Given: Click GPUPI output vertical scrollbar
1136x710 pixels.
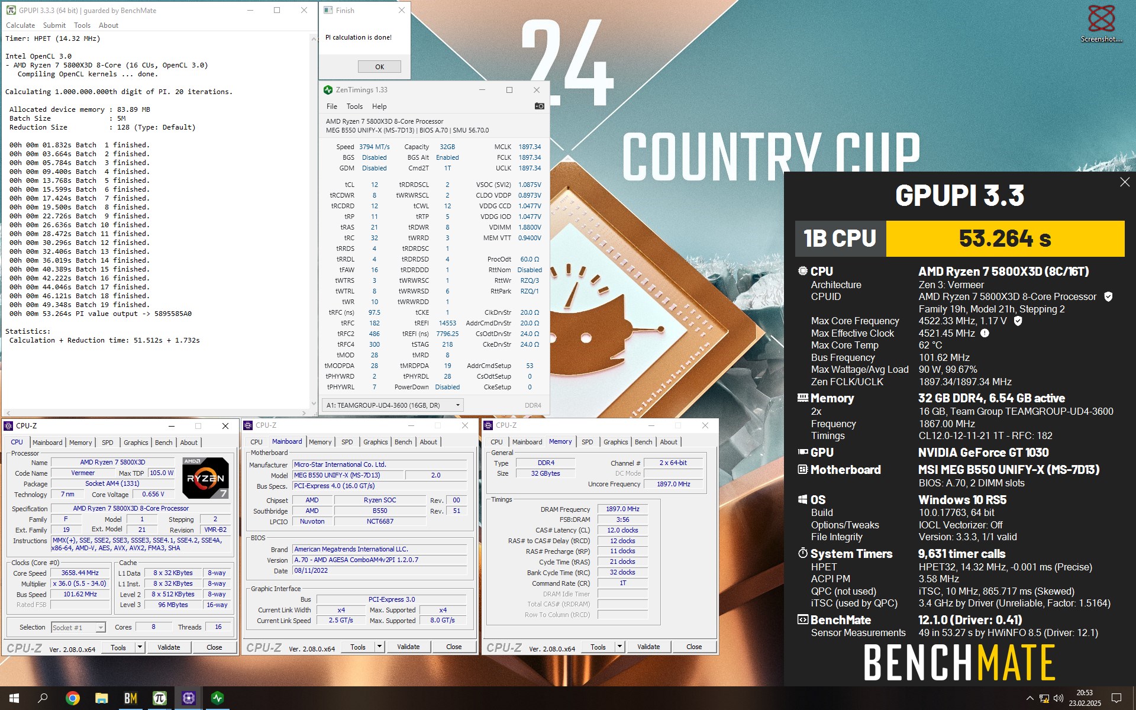Looking at the screenshot, I should [x=314, y=221].
